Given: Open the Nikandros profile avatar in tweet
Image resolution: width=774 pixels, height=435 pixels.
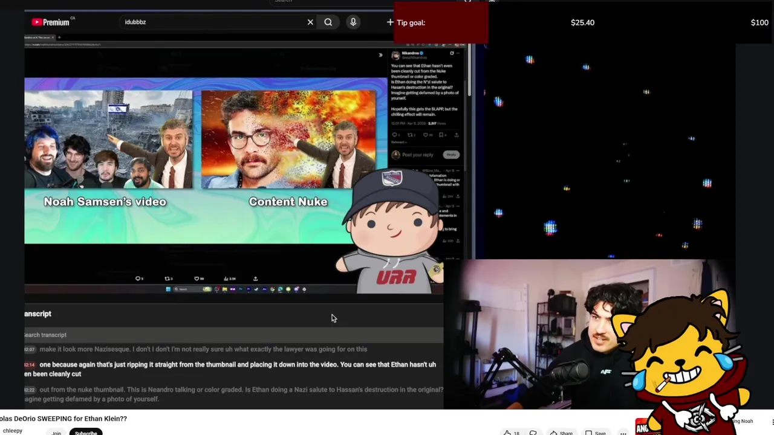Looking at the screenshot, I should 395,56.
